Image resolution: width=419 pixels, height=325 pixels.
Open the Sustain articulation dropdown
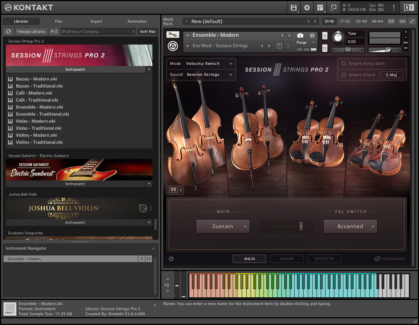tap(223, 227)
